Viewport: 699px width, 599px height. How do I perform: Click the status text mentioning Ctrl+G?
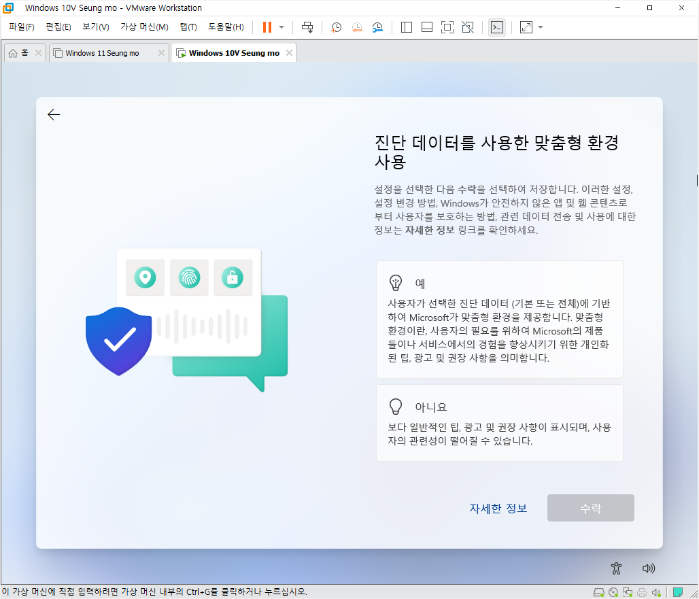tap(154, 592)
